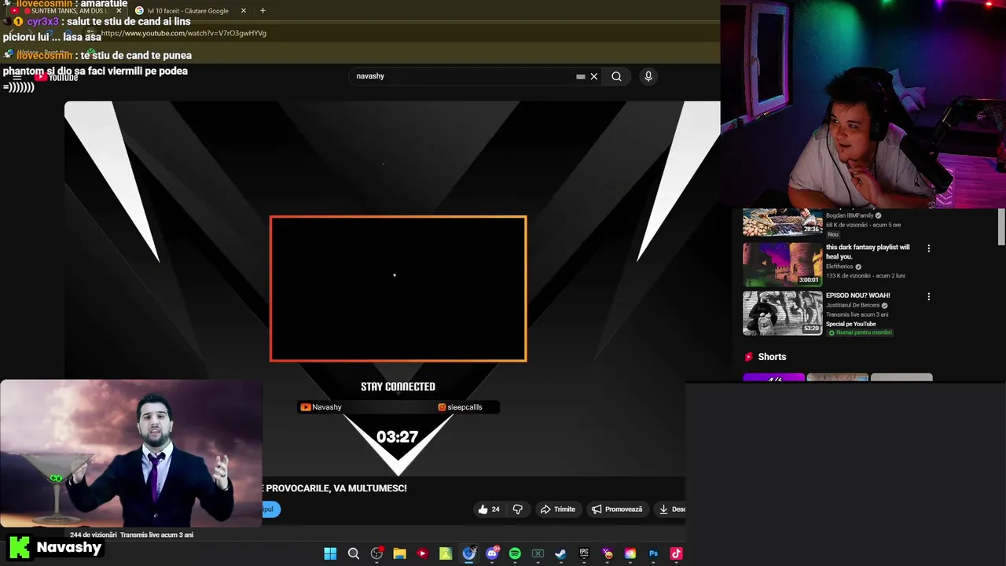Open File Explorer from the taskbar
This screenshot has width=1006, height=566.
point(399,553)
